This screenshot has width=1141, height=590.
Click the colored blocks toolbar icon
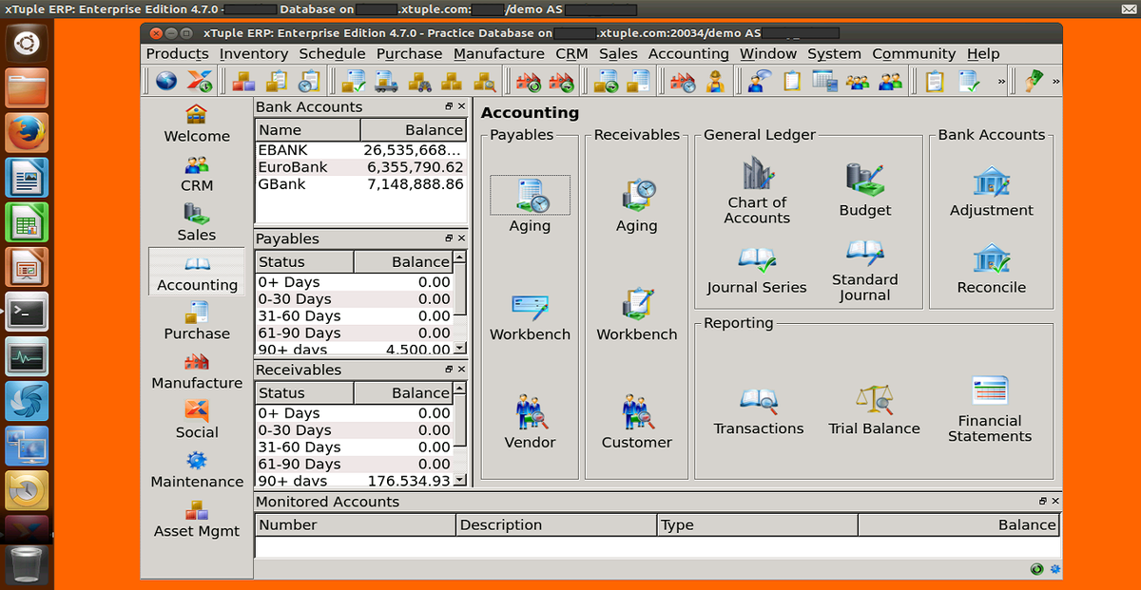244,82
